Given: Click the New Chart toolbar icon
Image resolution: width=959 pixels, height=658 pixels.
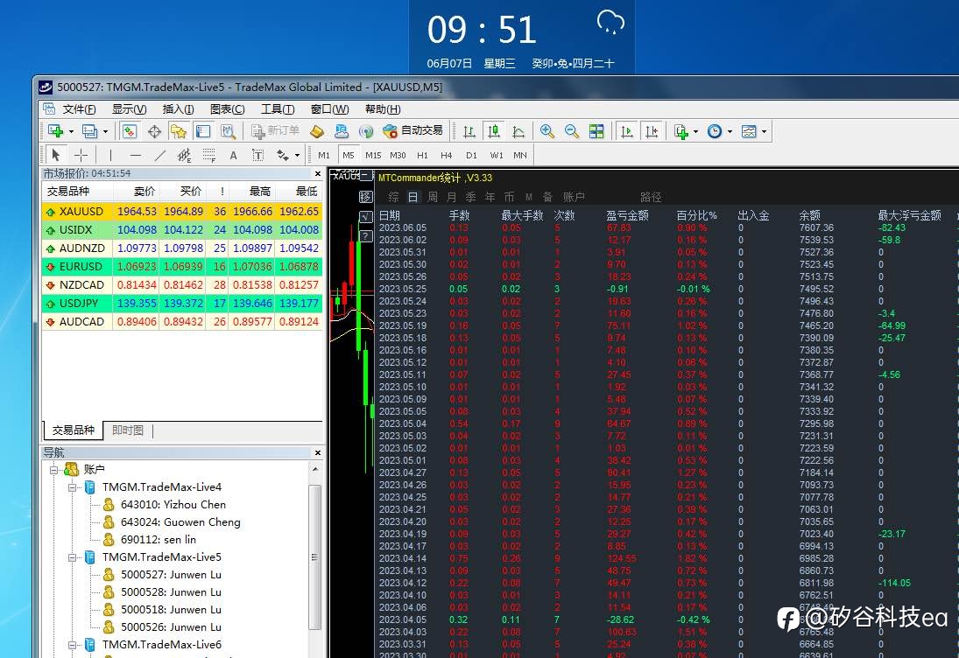Looking at the screenshot, I should tap(56, 130).
